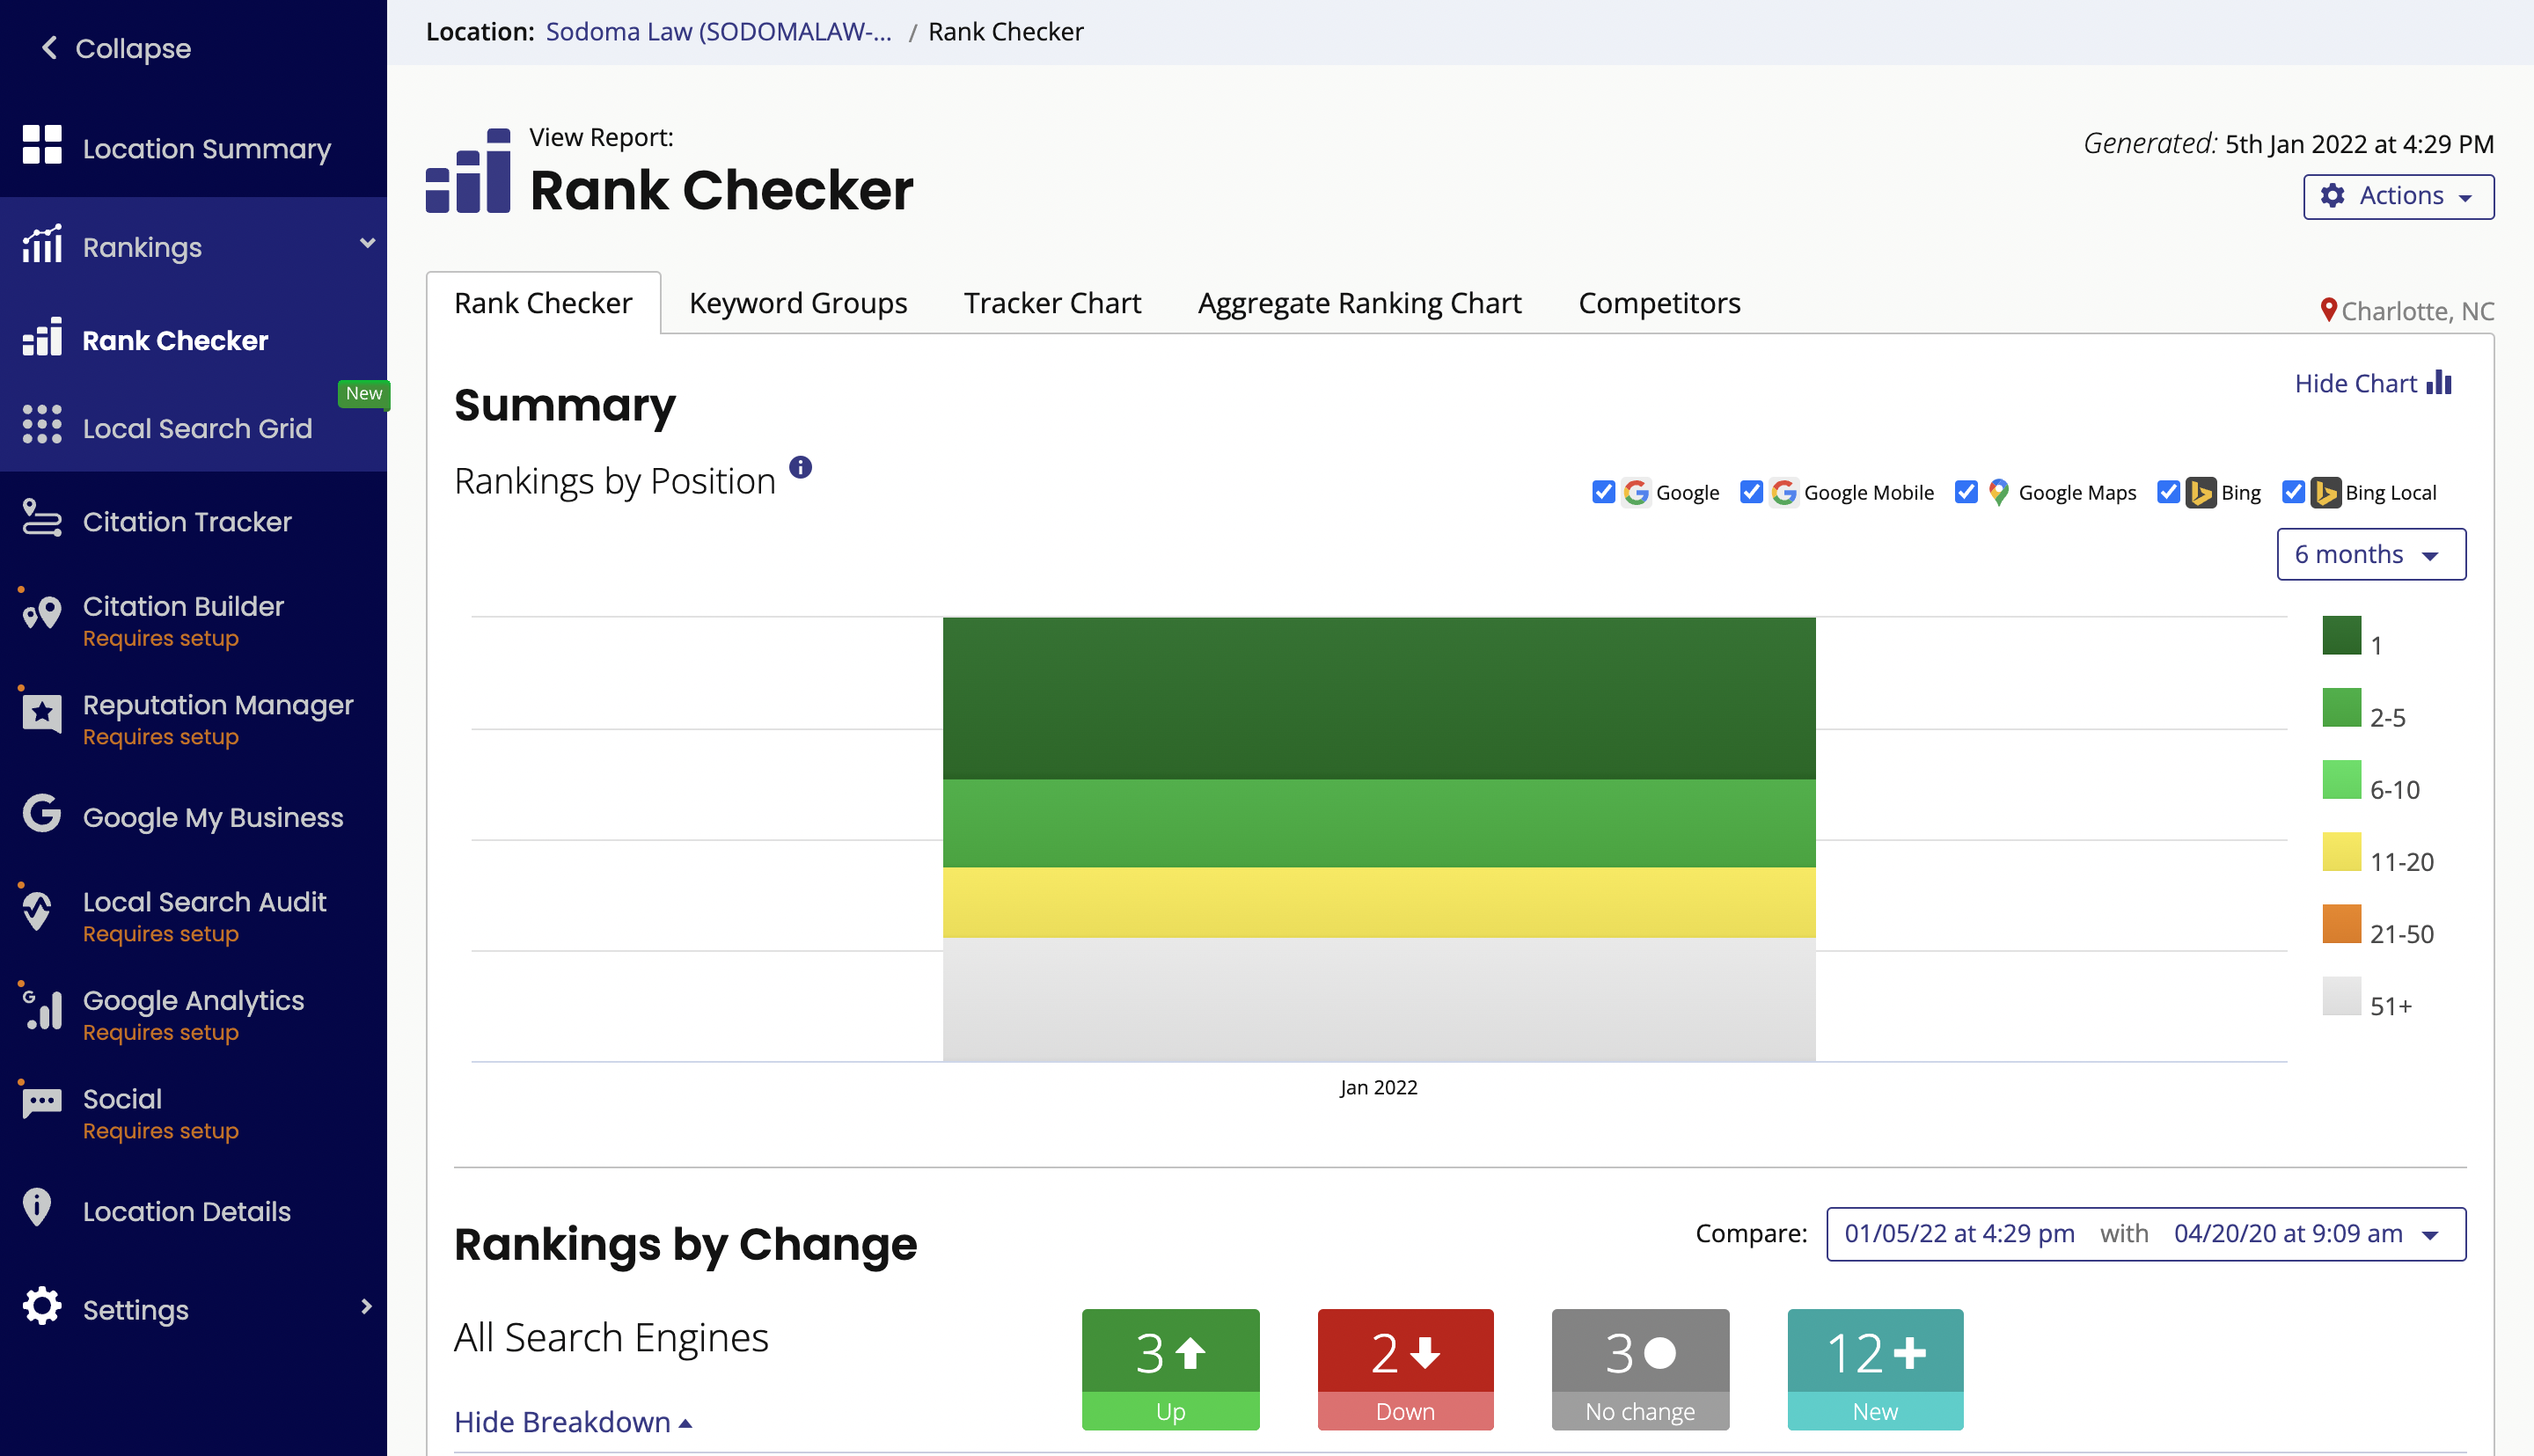Uncheck the Google checkbox

click(1603, 492)
